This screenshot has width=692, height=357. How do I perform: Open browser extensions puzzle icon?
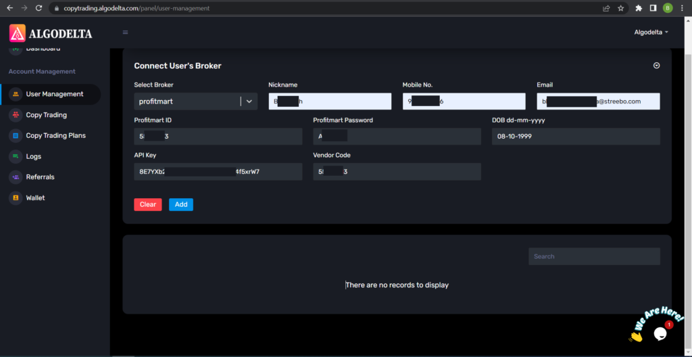tap(639, 8)
